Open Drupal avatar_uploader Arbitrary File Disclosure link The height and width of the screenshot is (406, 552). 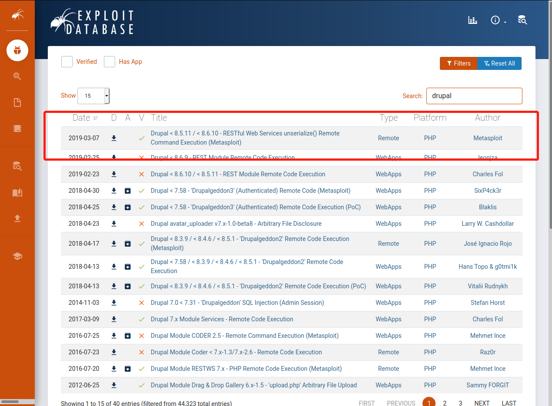coord(236,224)
